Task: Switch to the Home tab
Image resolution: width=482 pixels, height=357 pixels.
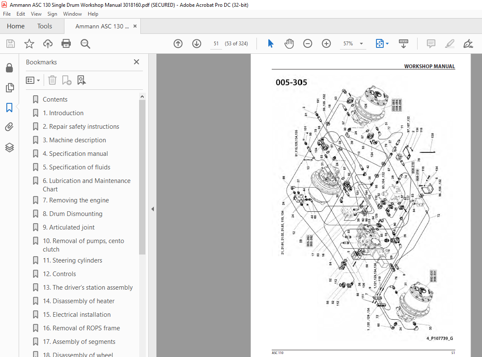Action: click(16, 26)
